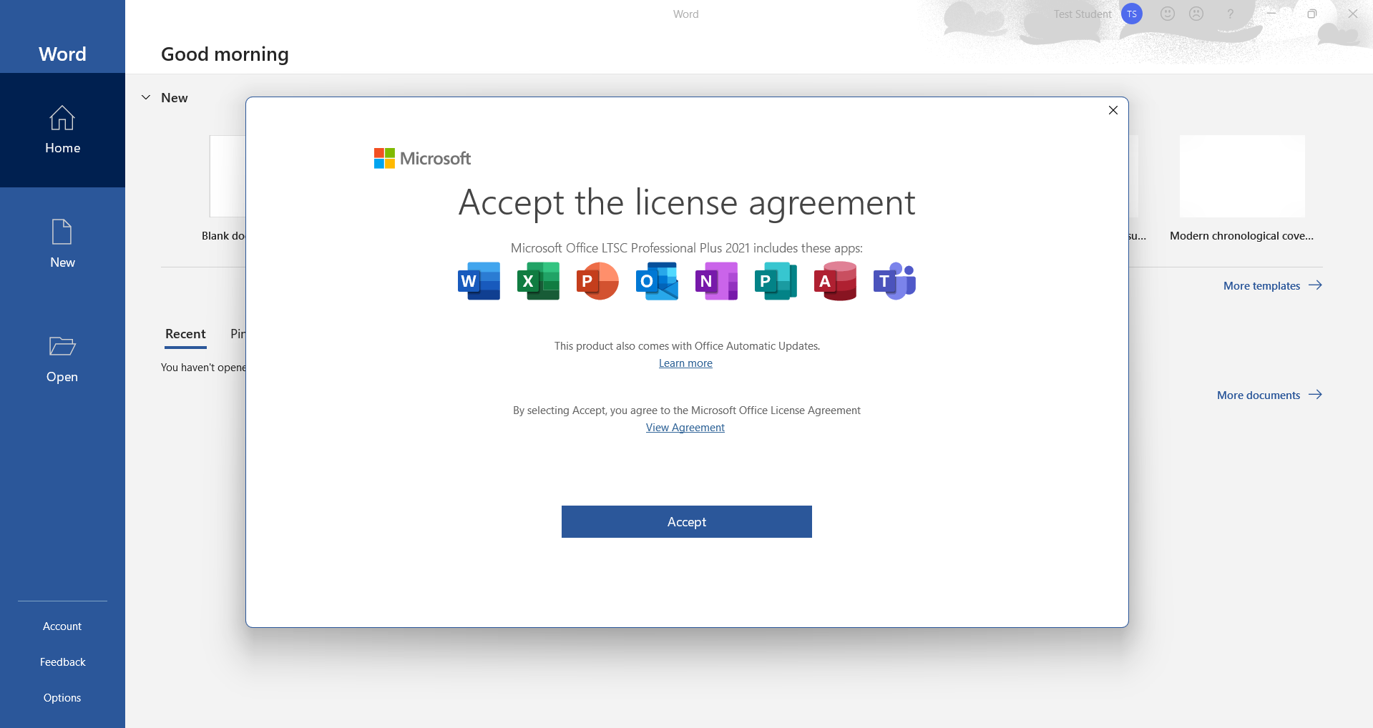Click the OneNote app icon in dialog
Viewport: 1373px width, 728px height.
[x=716, y=281]
